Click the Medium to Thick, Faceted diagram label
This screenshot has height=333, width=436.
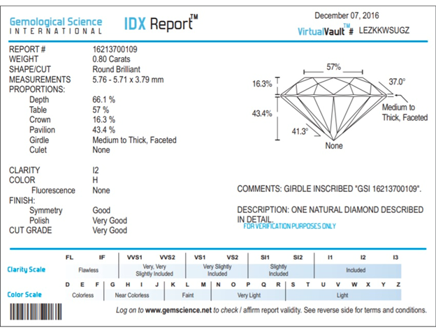click(405, 112)
